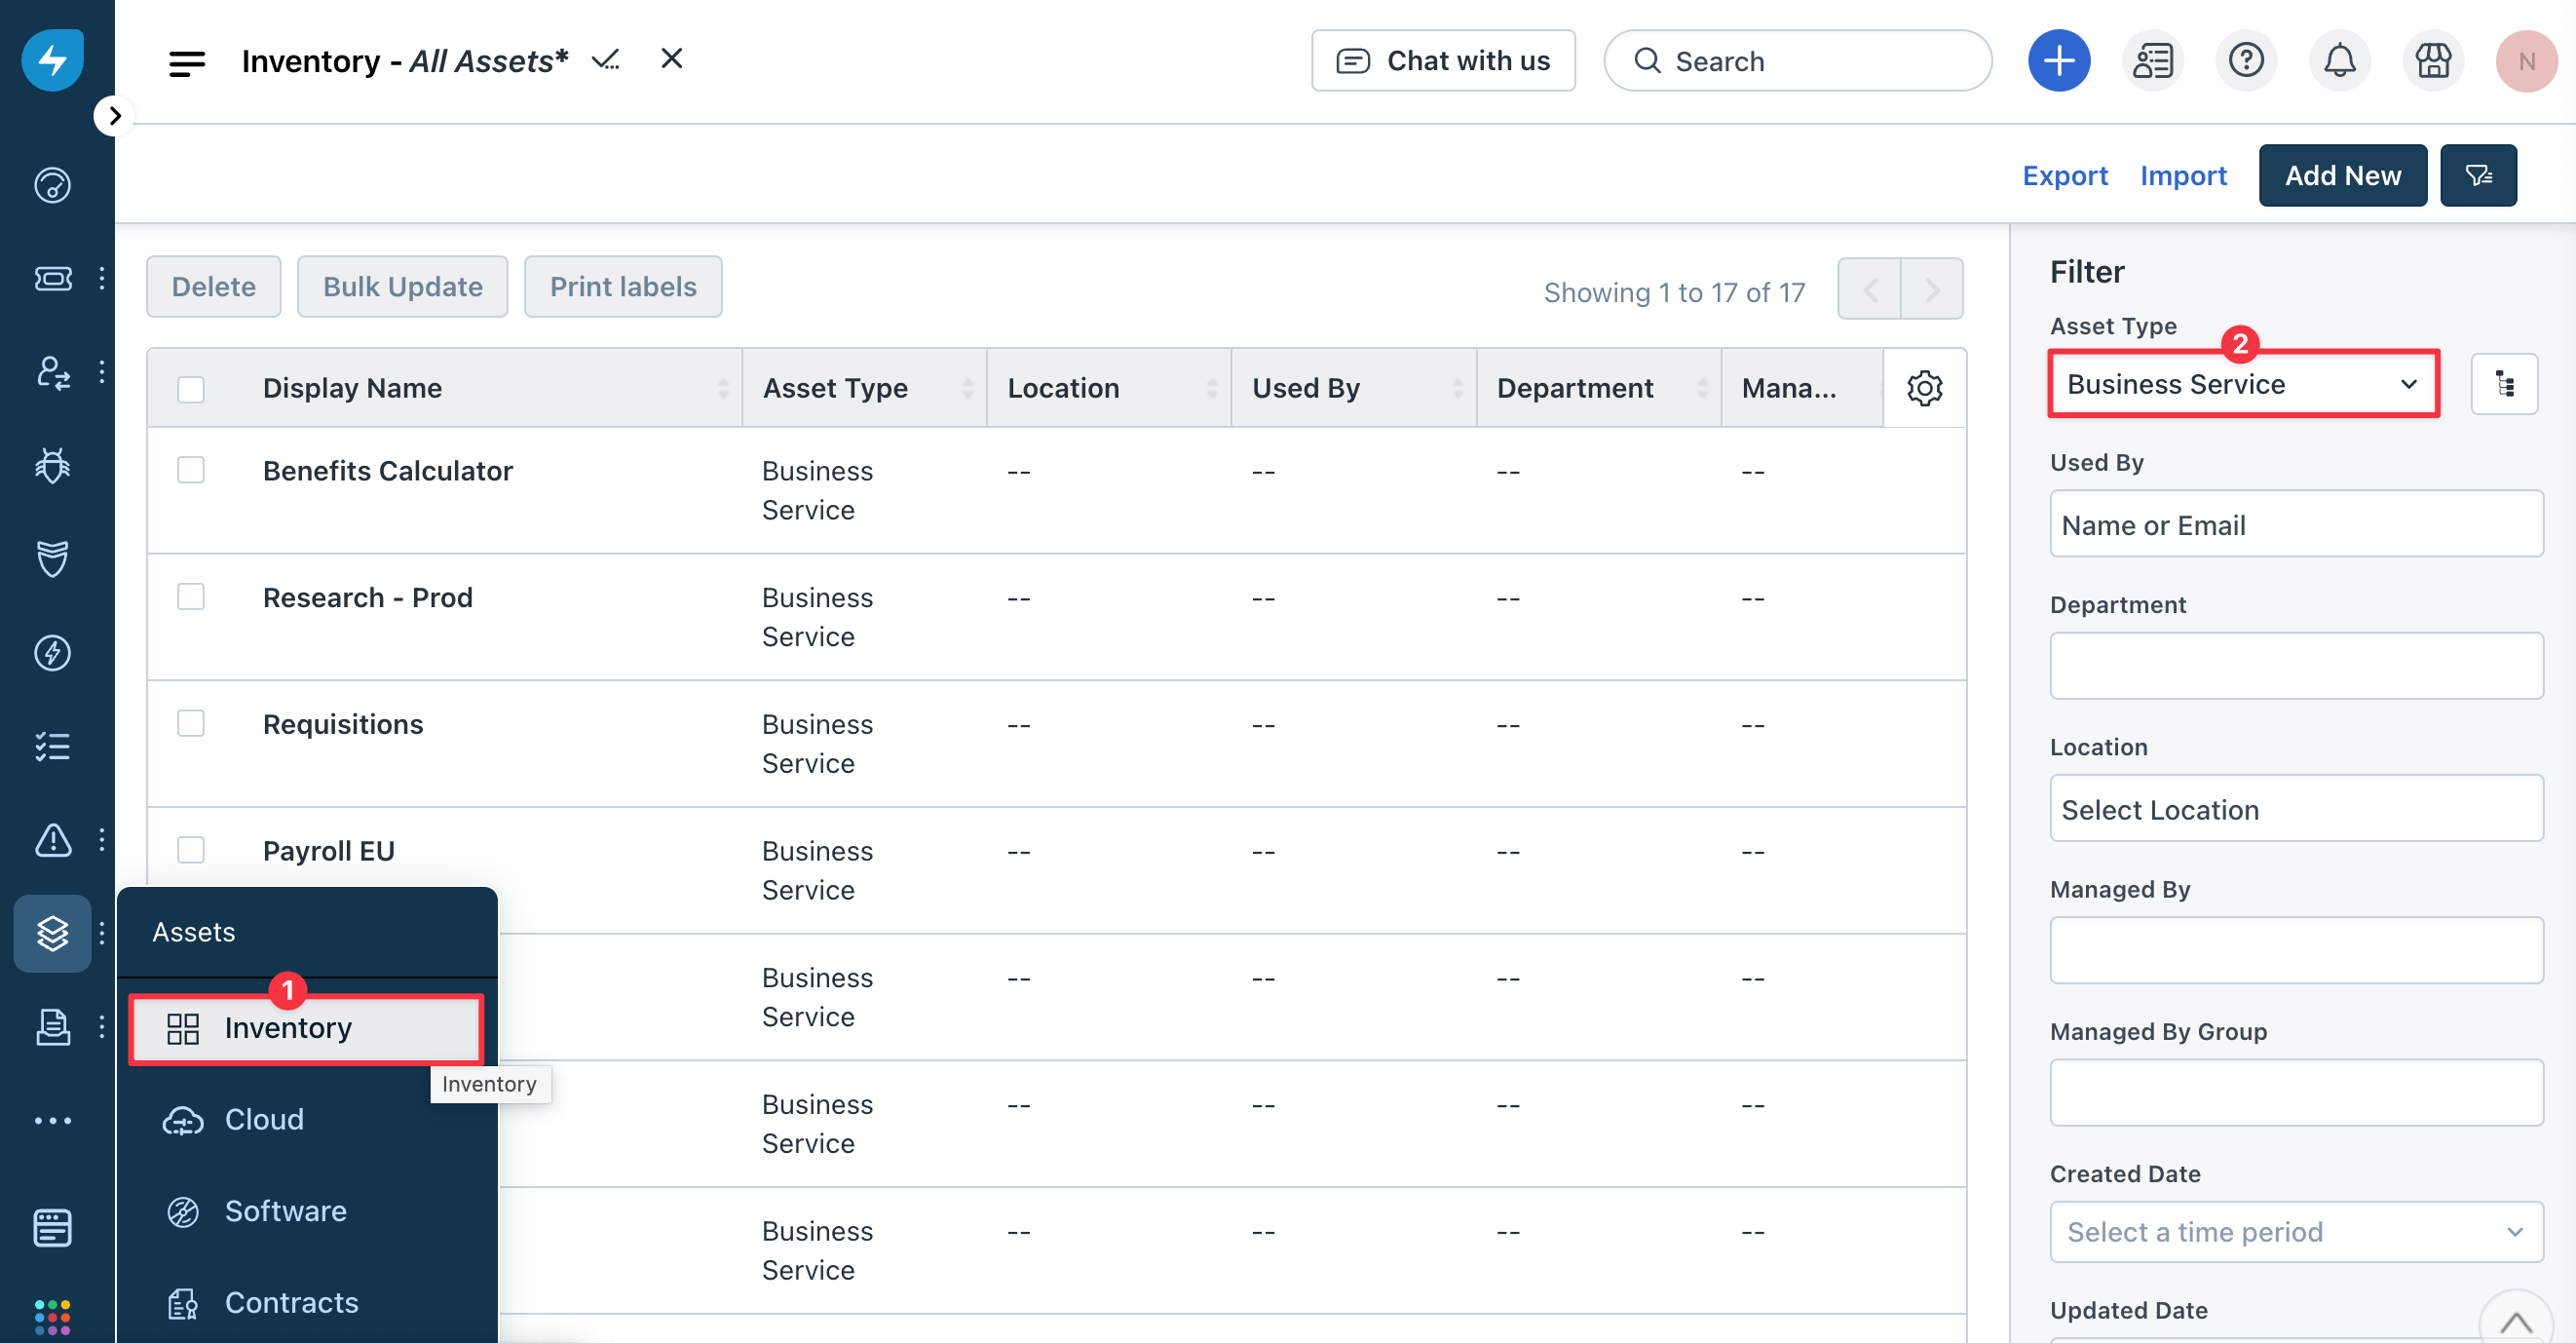This screenshot has height=1343, width=2576.
Task: Check the select-all checkbox in the table header
Action: [x=191, y=388]
